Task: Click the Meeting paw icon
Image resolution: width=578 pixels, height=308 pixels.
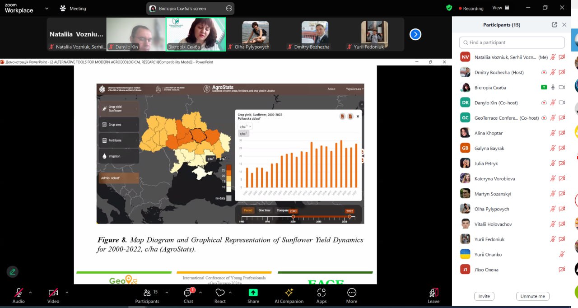Action: (63, 8)
